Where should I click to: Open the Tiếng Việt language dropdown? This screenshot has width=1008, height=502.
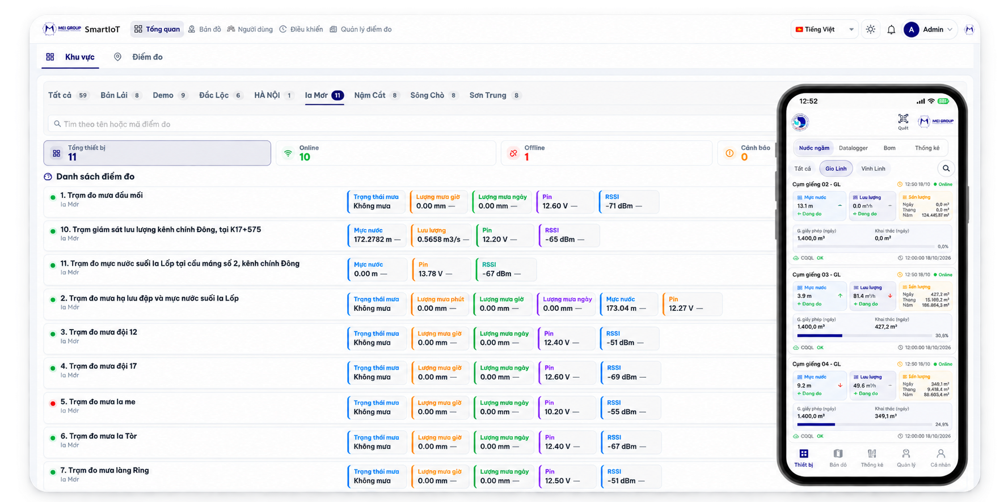coord(824,29)
